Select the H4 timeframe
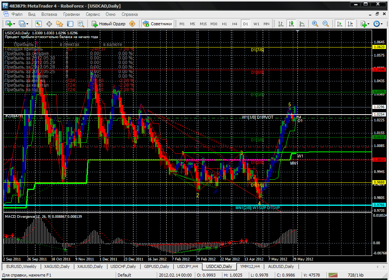Viewport: 389px width, 280px height. [234, 24]
